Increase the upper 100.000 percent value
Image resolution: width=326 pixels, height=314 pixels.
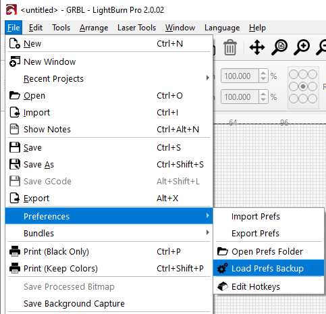(263, 73)
